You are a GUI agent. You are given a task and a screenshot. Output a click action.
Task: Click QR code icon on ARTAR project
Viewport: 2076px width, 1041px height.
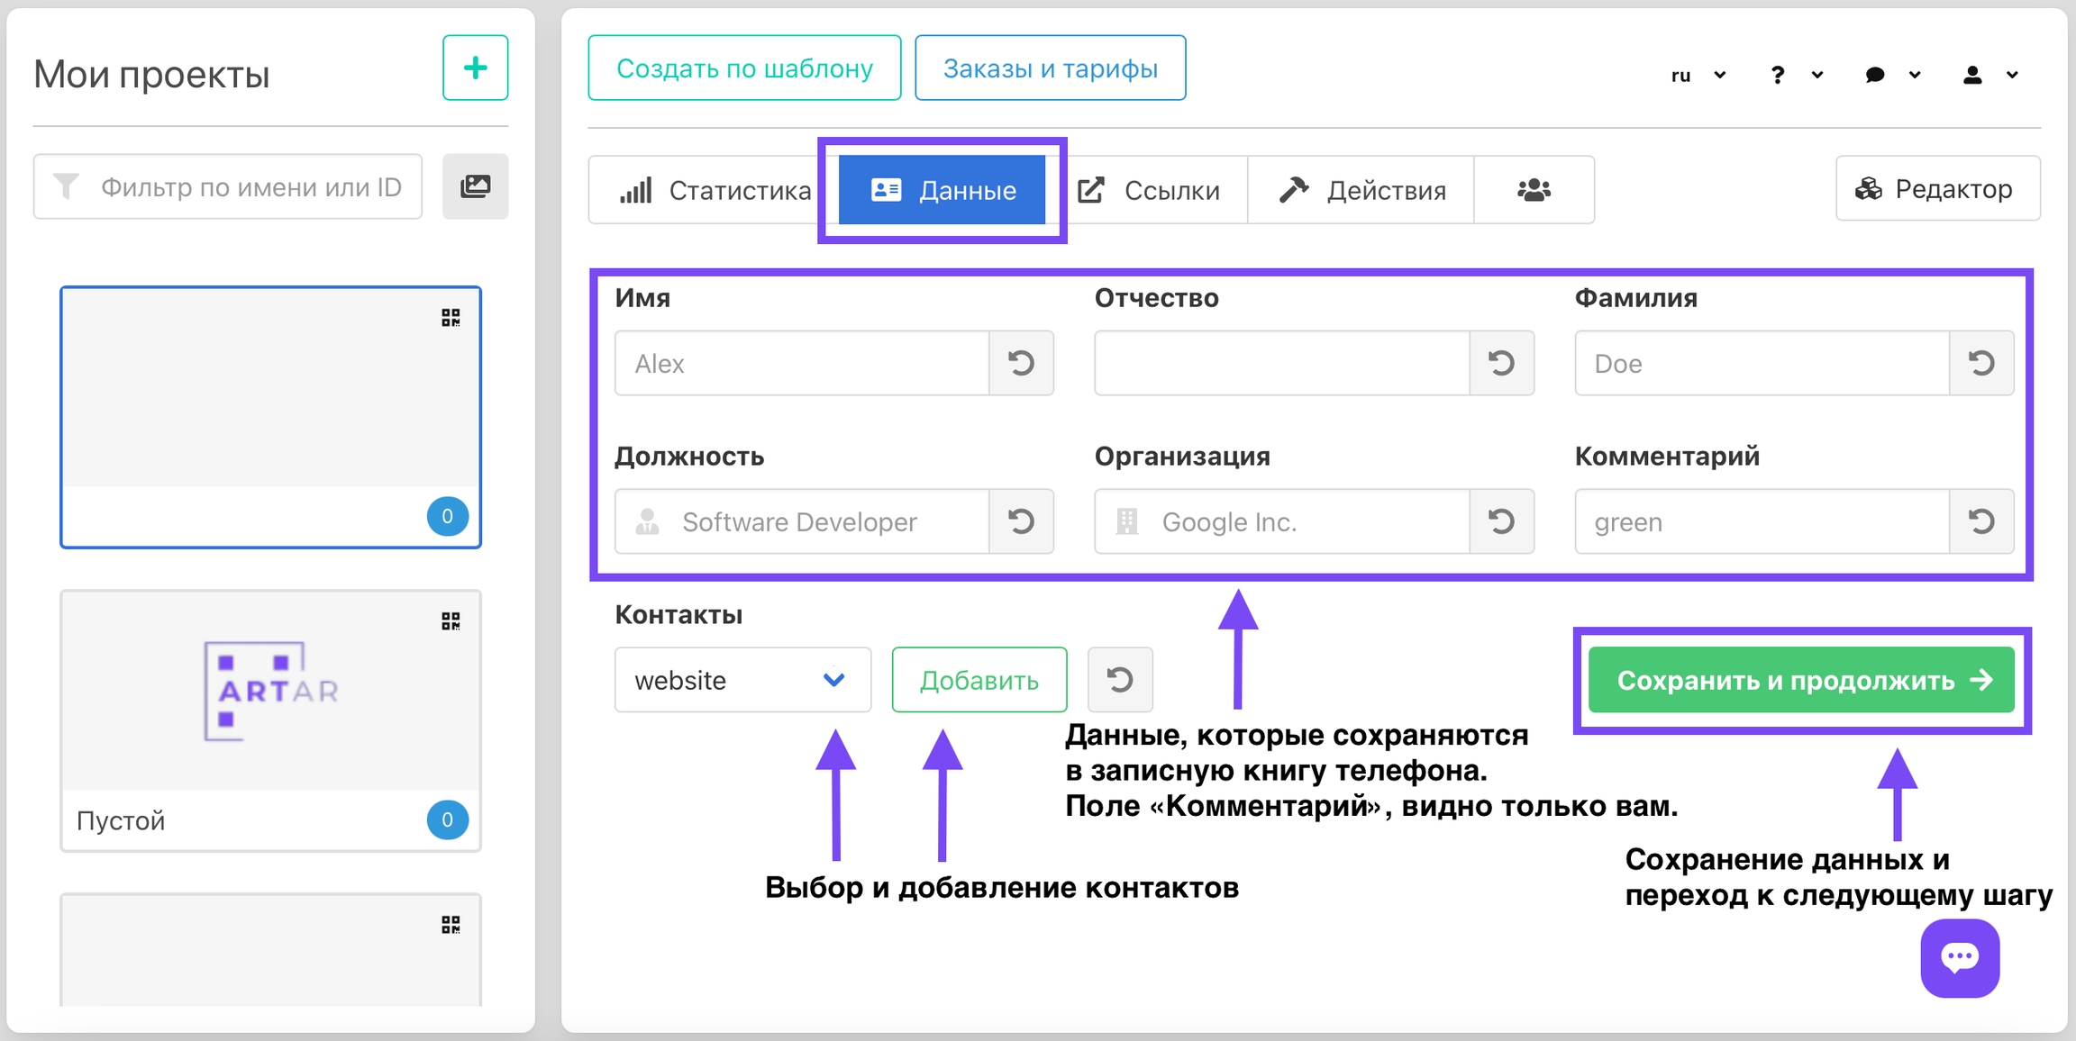(451, 621)
